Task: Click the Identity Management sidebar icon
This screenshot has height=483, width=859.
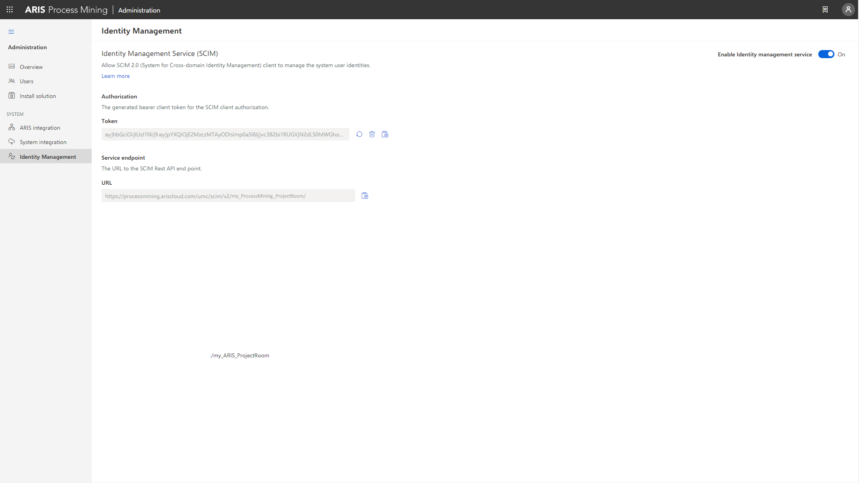Action: [x=12, y=156]
